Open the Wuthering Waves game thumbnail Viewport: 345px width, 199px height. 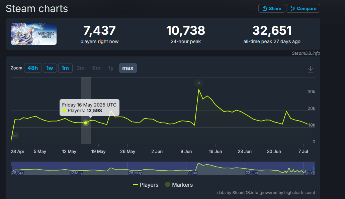(34, 34)
